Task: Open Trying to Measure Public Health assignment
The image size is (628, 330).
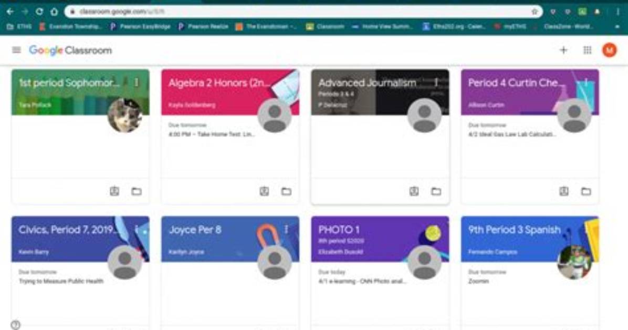Action: click(61, 281)
